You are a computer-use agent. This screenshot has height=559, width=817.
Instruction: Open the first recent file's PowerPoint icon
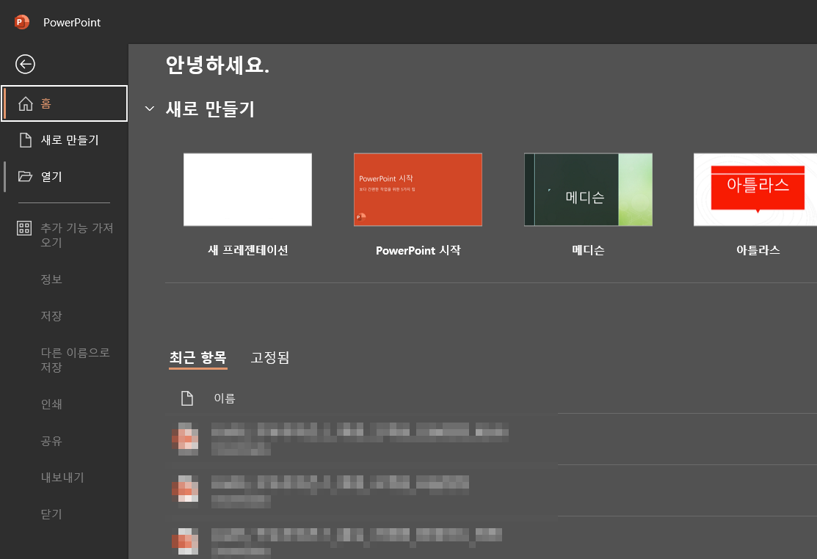coord(185,439)
